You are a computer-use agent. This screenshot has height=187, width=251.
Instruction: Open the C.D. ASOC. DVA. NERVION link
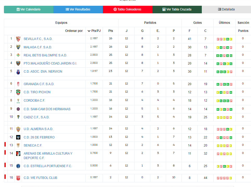43,71
